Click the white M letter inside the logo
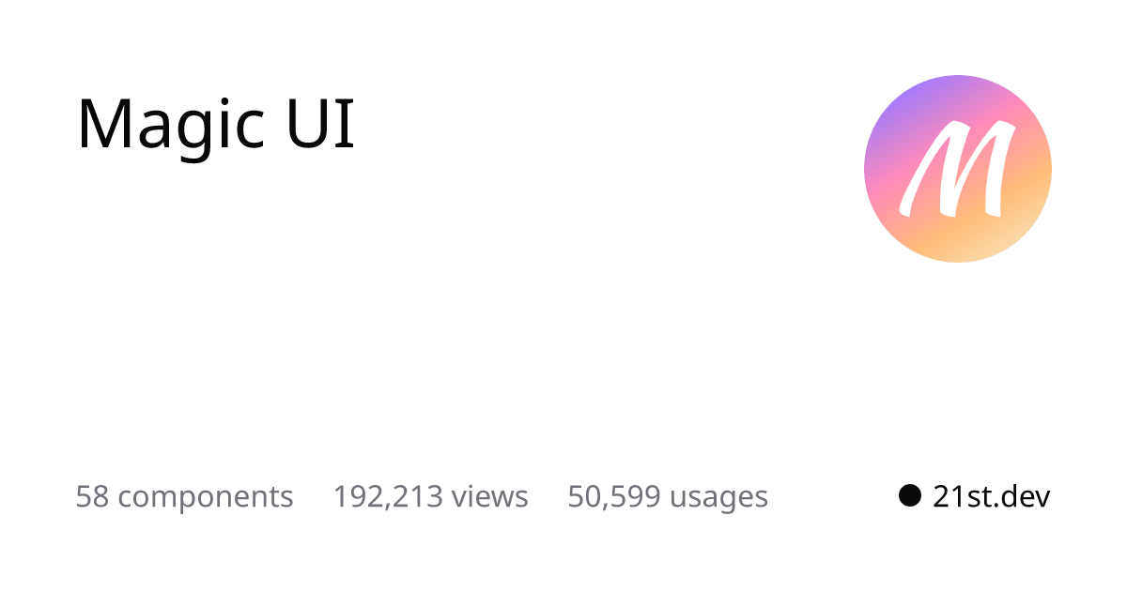The height and width of the screenshot is (591, 1127). [x=956, y=169]
